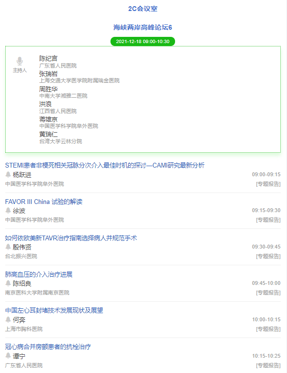Click 广东省人民医院 under 谭宁
This screenshot has height=373, width=287.
(24, 366)
